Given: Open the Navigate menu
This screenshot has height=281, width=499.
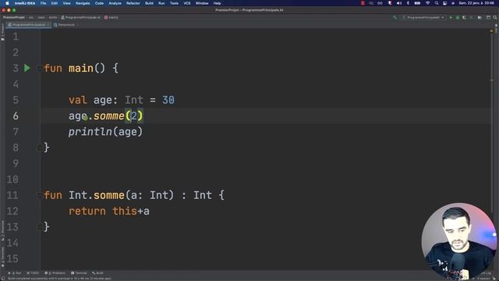Looking at the screenshot, I should pyautogui.click(x=83, y=3).
